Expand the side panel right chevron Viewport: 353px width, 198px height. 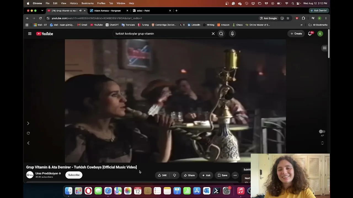tap(28, 123)
